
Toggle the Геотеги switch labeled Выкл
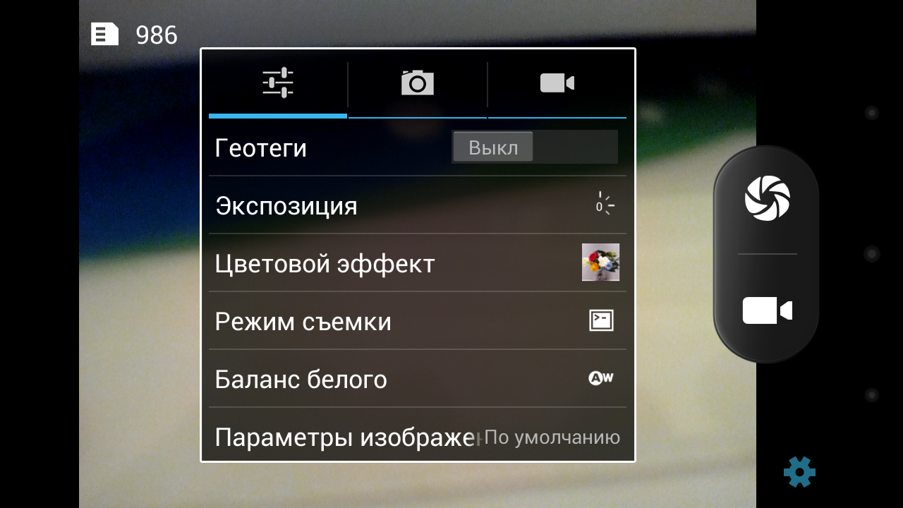point(535,147)
